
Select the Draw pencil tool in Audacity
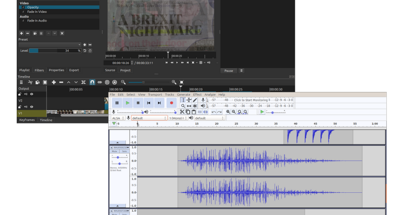pyautogui.click(x=195, y=100)
